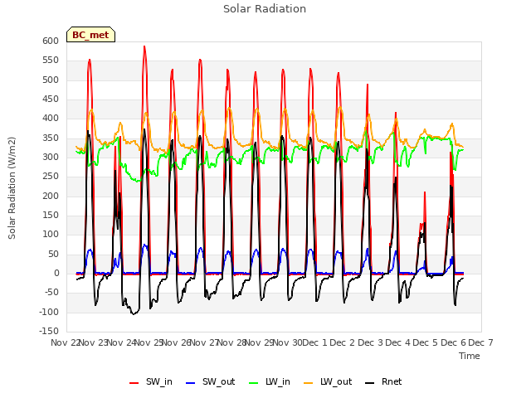
Task: Toggle the Rnet legend entry
Action: coord(383,381)
